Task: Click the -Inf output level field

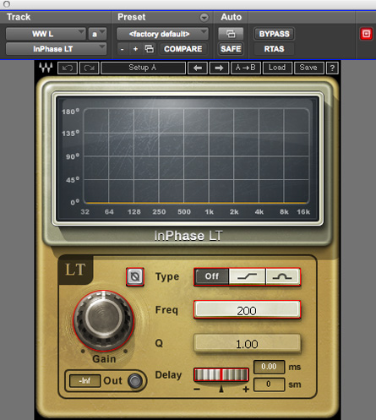Action: tap(84, 381)
